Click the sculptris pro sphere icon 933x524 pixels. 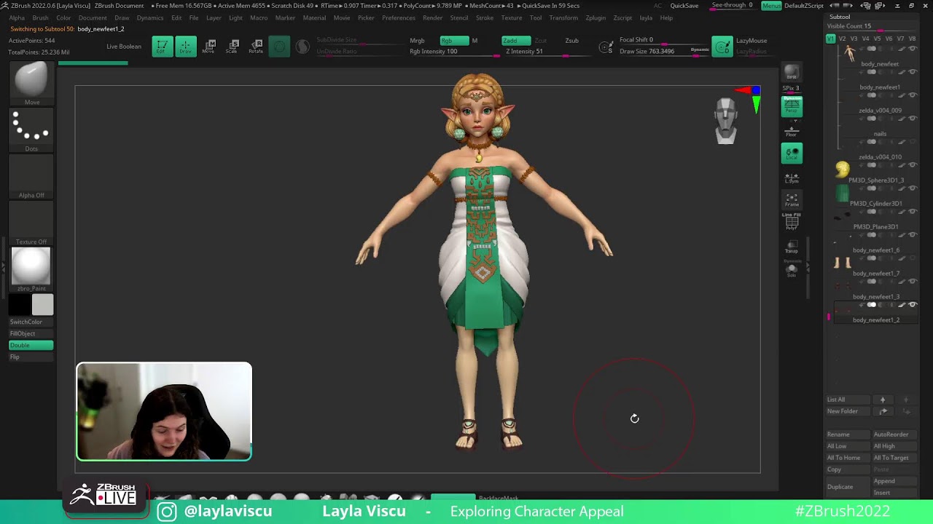302,47
